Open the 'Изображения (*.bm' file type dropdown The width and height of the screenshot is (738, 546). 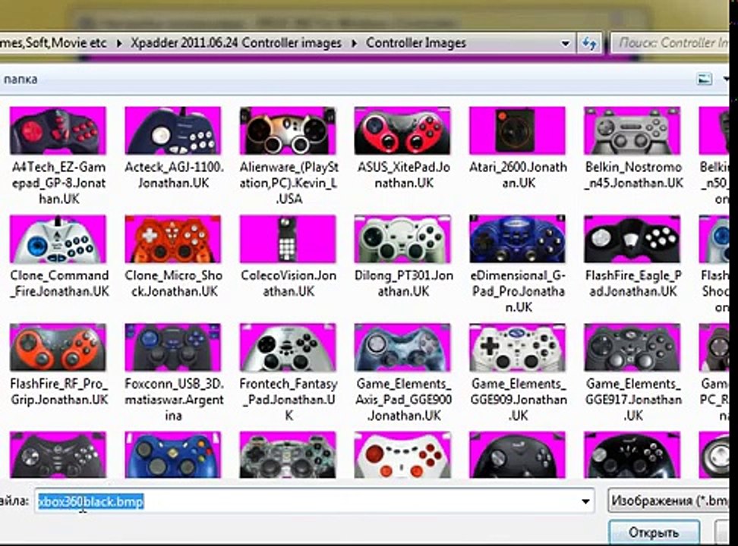point(668,501)
